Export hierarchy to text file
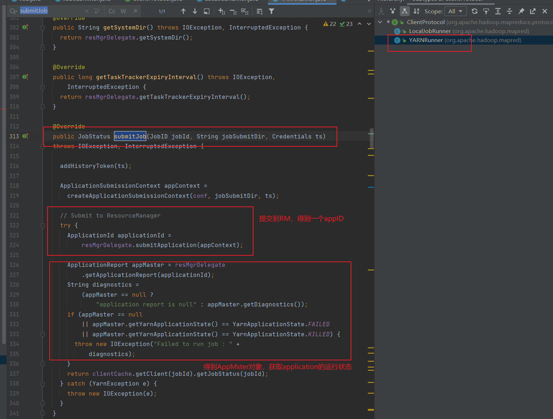This screenshot has width=553, height=419. (533, 11)
